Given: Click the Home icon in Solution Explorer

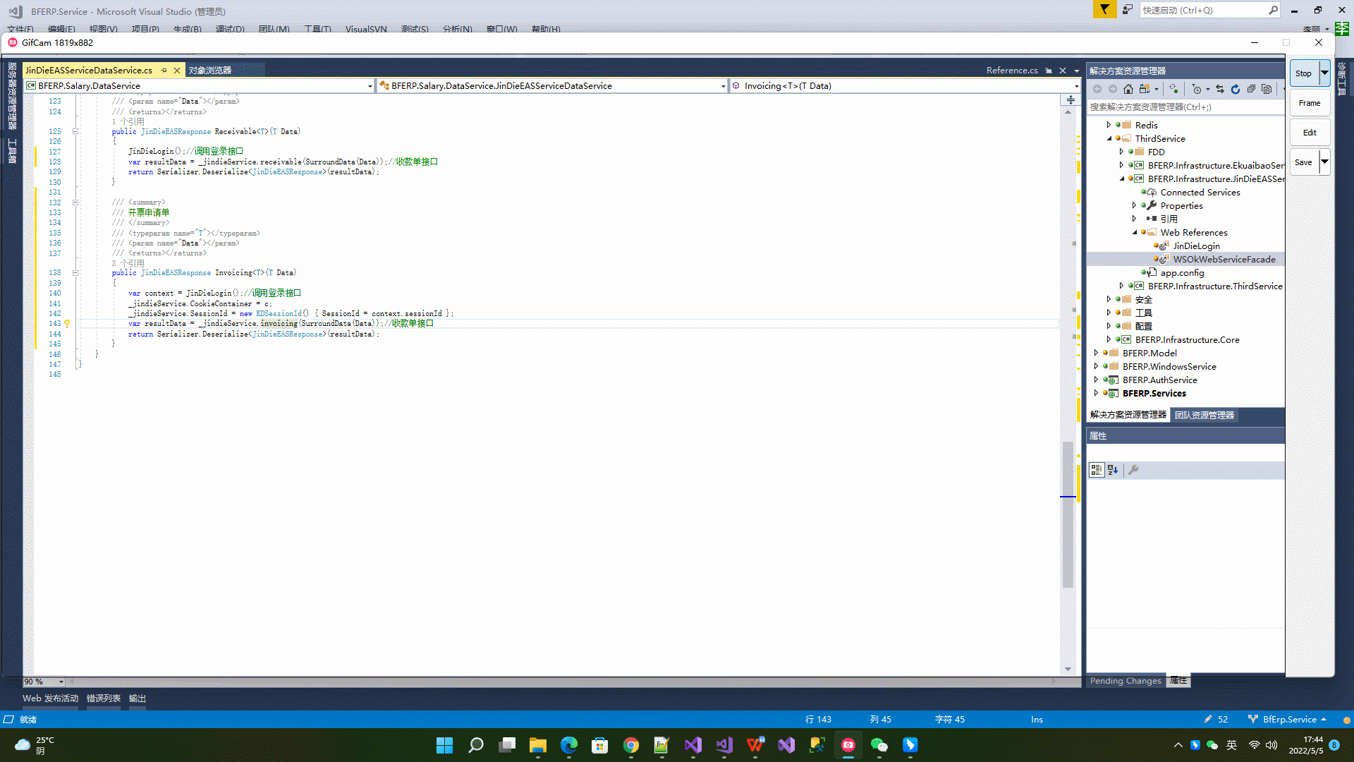Looking at the screenshot, I should tap(1128, 89).
